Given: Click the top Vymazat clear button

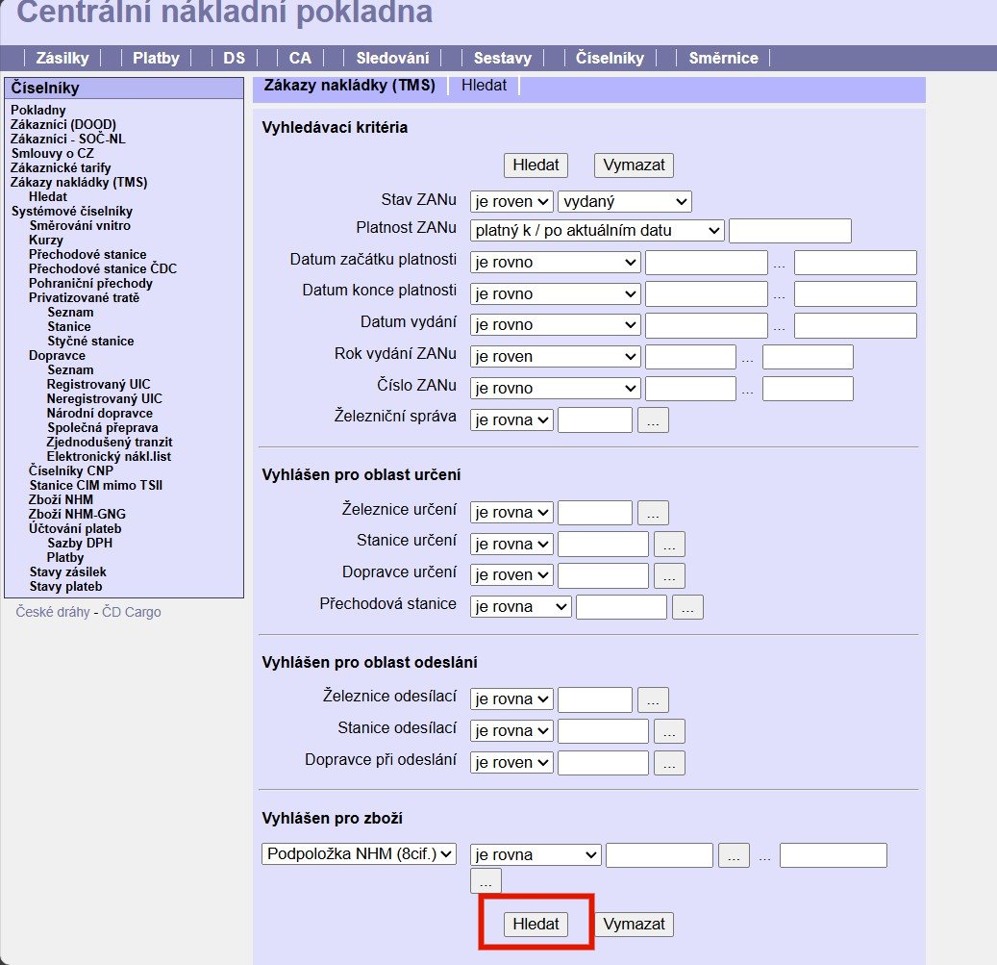Looking at the screenshot, I should 633,165.
